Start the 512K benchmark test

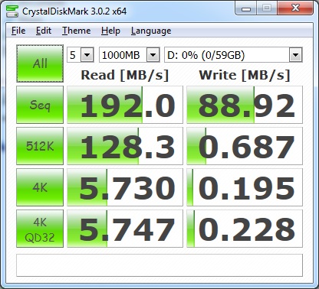click(40, 146)
